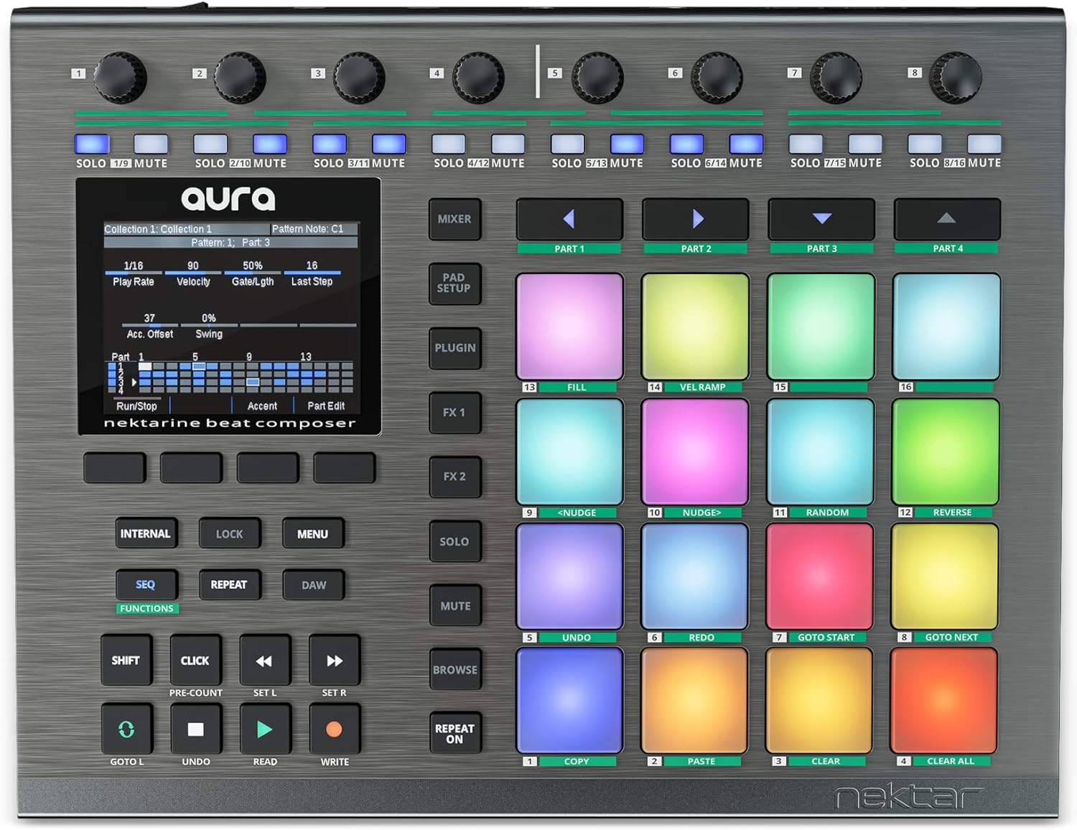Open the MIXER view

455,219
